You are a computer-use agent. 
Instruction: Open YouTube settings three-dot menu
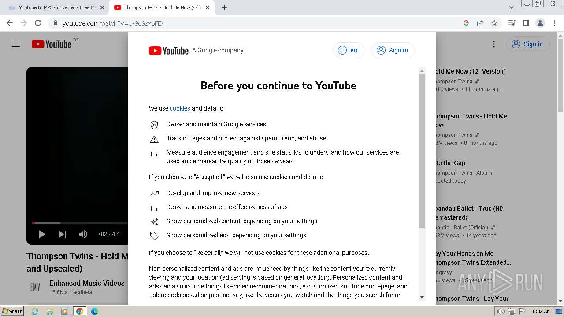494,44
